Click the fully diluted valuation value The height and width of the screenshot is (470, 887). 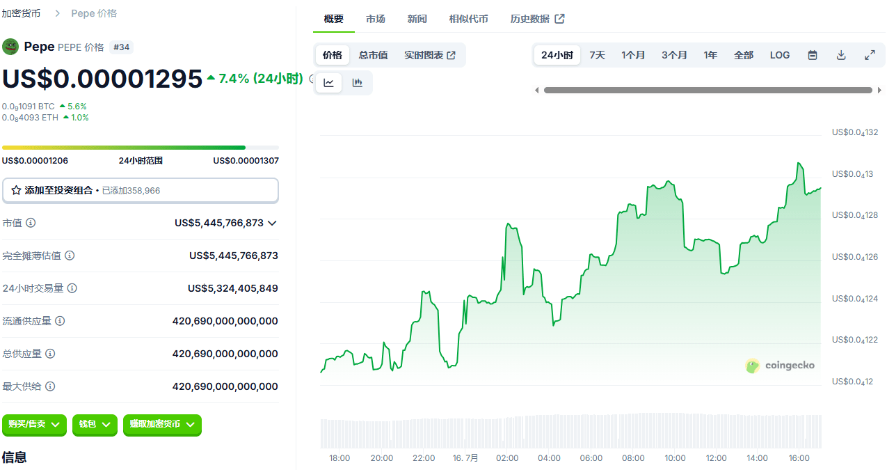[x=234, y=256]
